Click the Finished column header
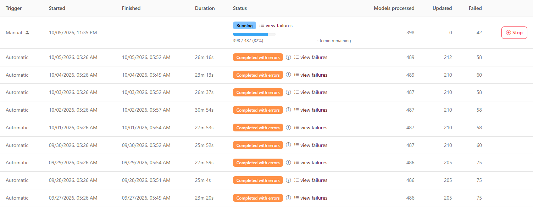This screenshot has height=207, width=533. (131, 8)
